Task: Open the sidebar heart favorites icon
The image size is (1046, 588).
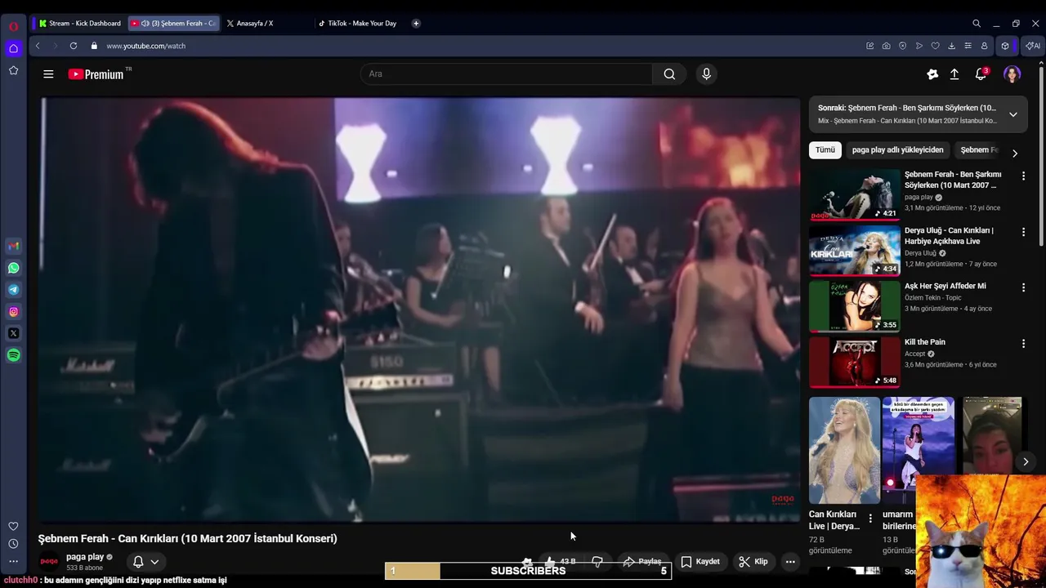Action: (x=13, y=526)
